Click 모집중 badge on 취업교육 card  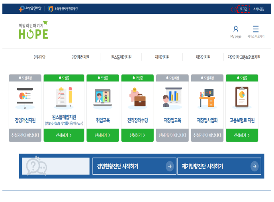coord(103,78)
